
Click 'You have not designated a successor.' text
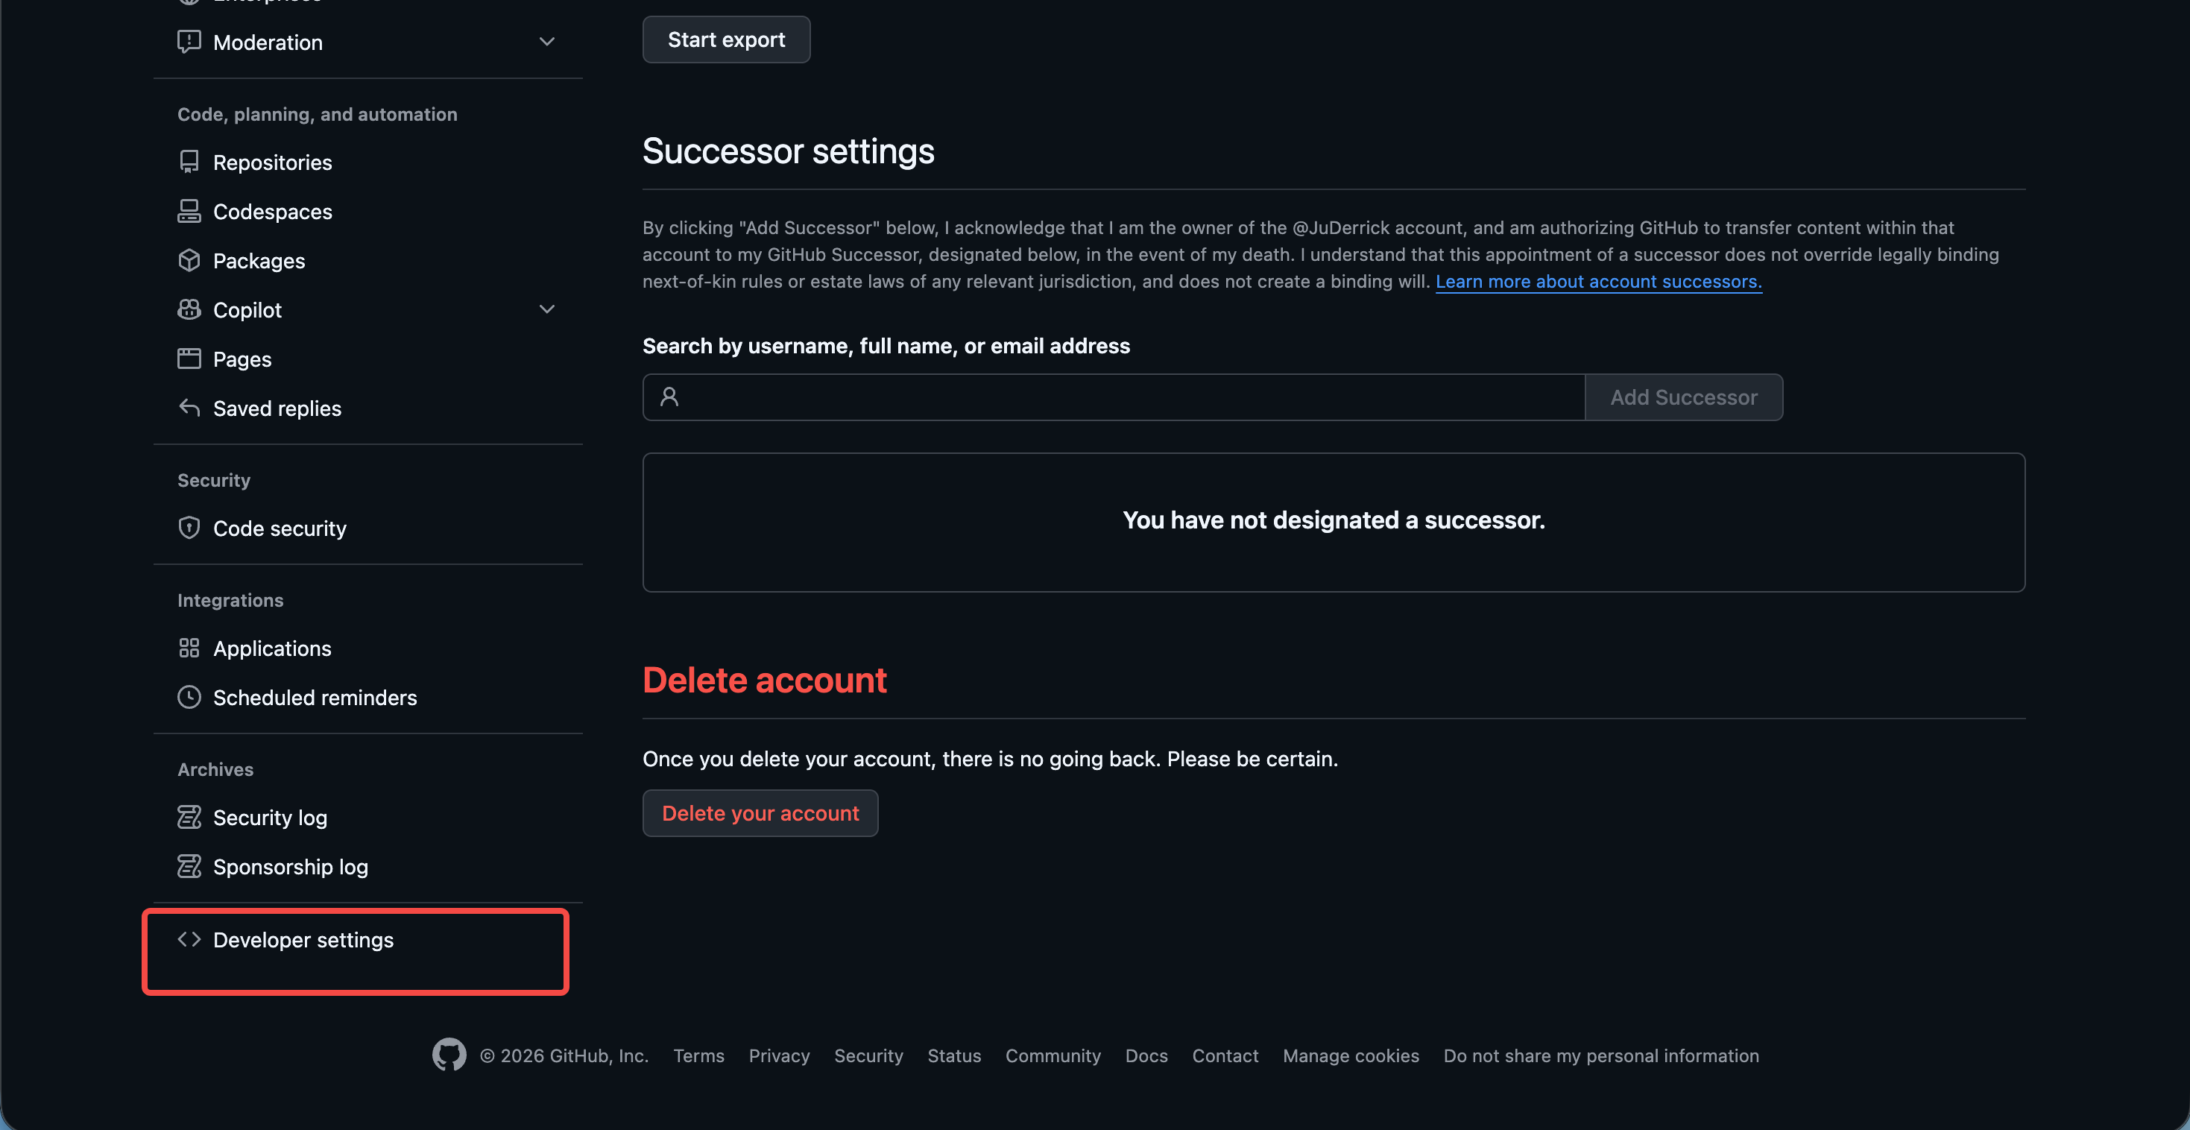click(1334, 520)
